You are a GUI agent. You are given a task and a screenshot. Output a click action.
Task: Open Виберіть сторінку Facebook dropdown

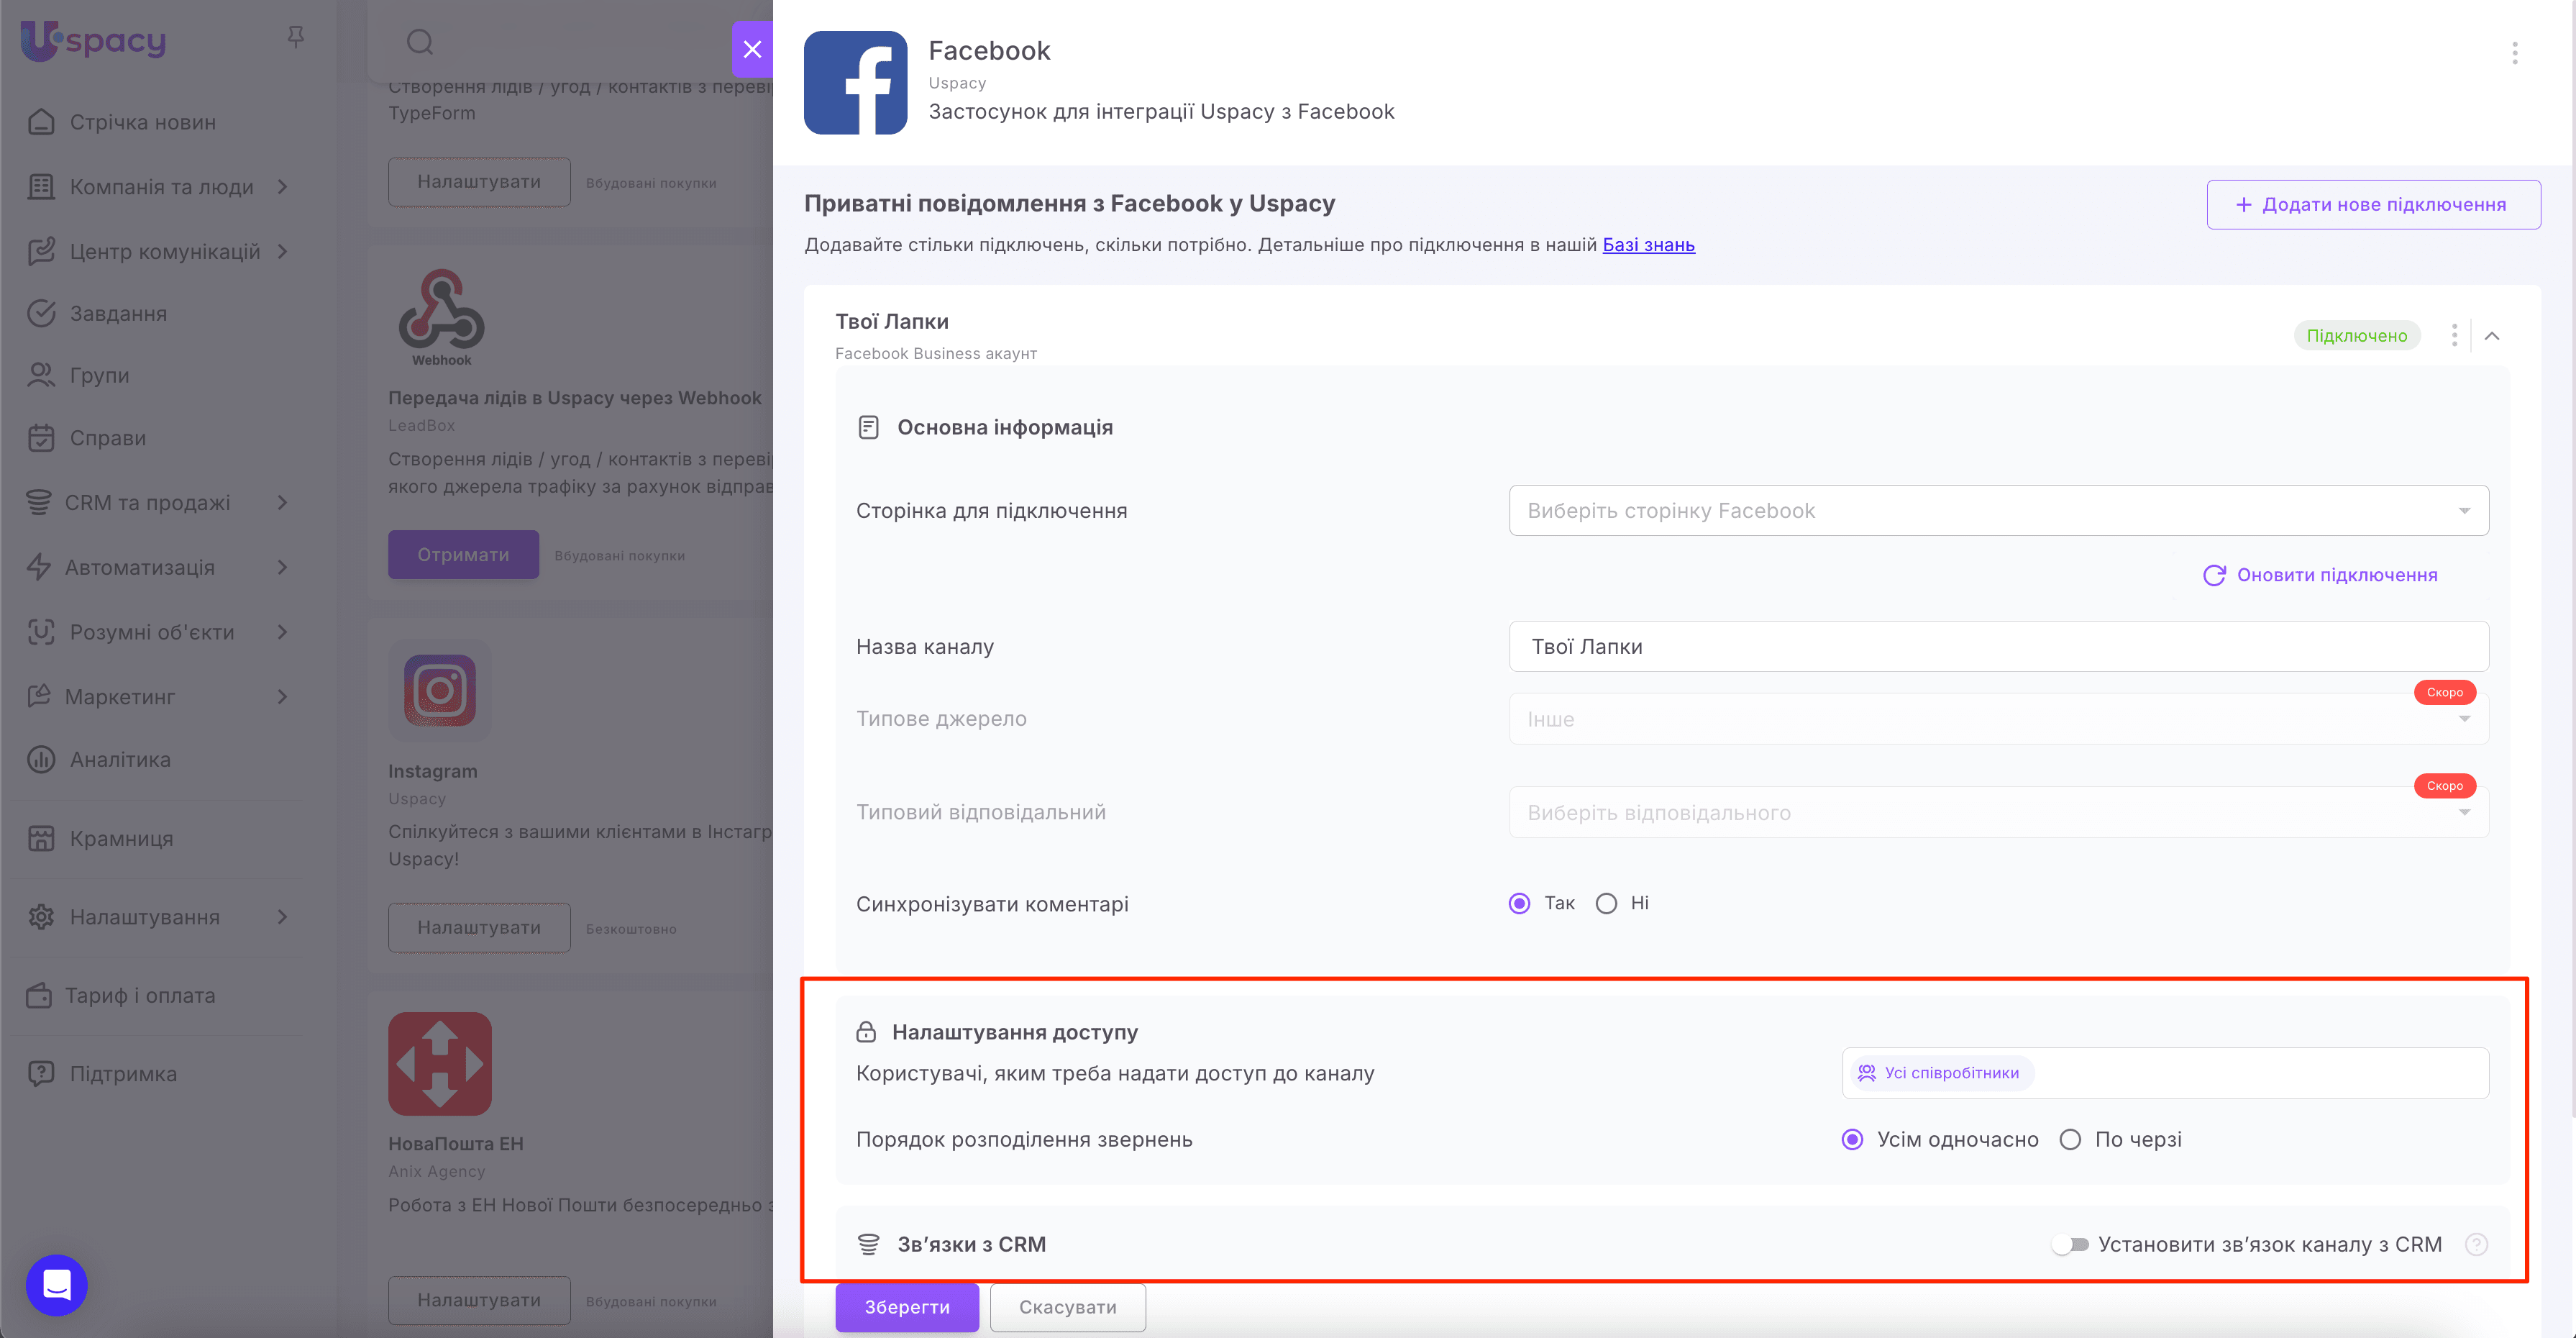point(1998,511)
